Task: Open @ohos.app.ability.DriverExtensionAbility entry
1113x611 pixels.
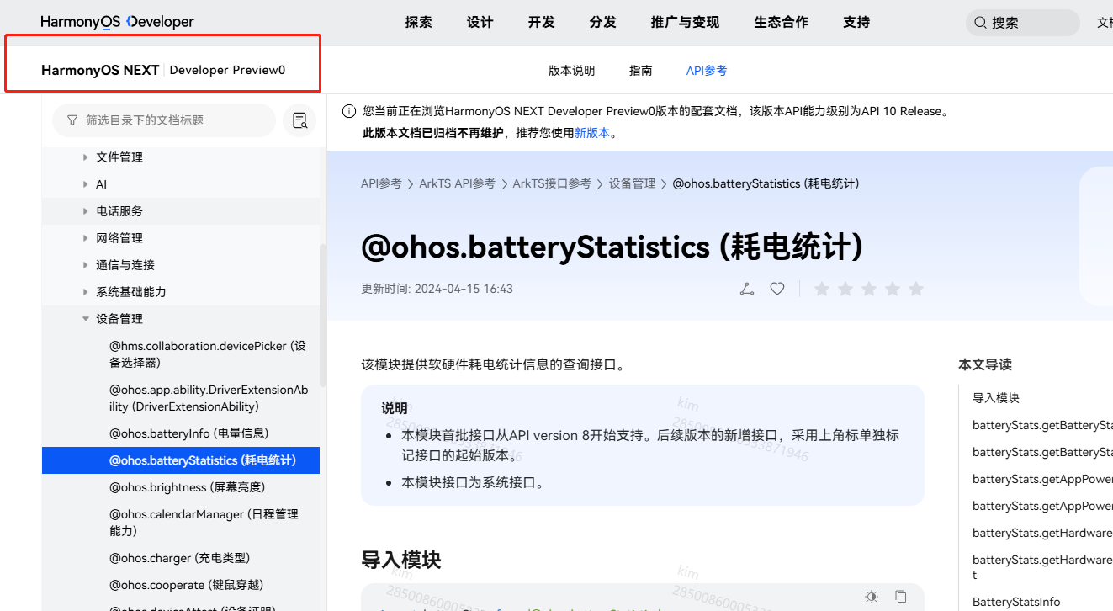Action: coord(209,398)
